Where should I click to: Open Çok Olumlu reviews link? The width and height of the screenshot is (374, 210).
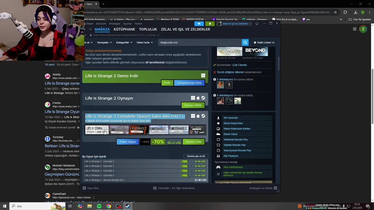[240, 65]
